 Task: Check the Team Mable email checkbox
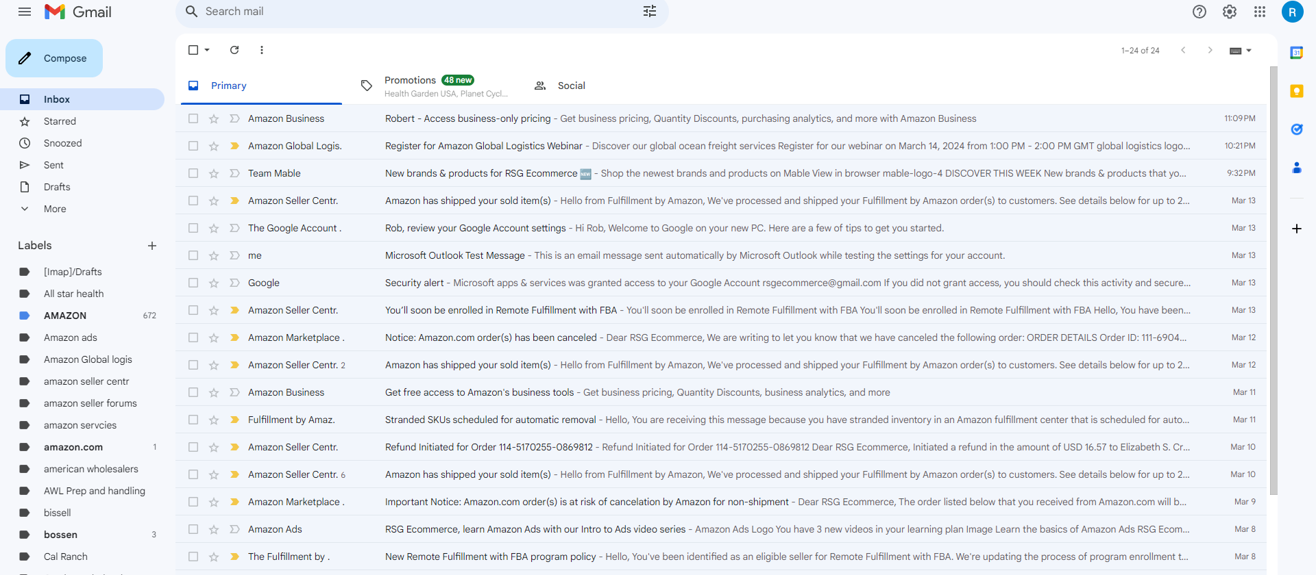pyautogui.click(x=193, y=173)
